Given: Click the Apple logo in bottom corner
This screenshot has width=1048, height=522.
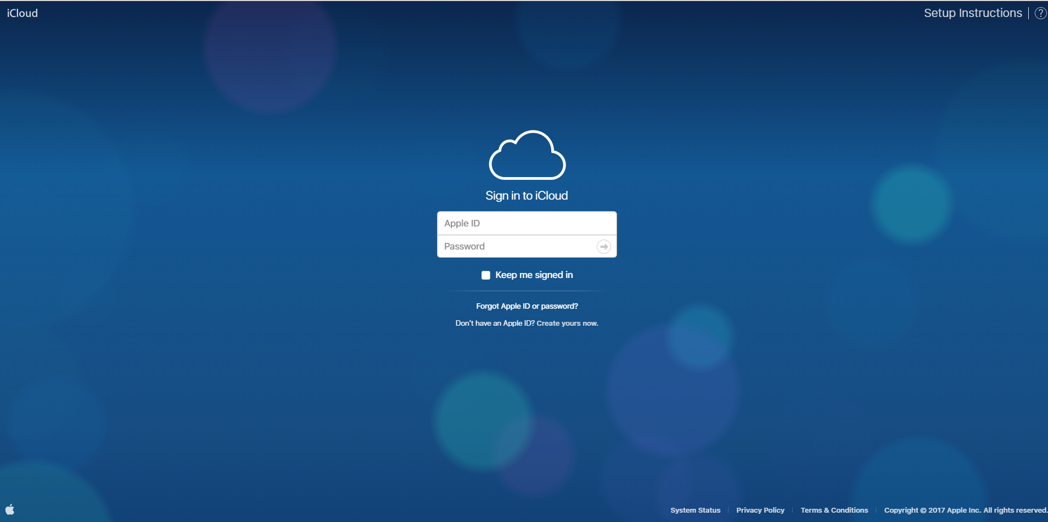Looking at the screenshot, I should (10, 509).
